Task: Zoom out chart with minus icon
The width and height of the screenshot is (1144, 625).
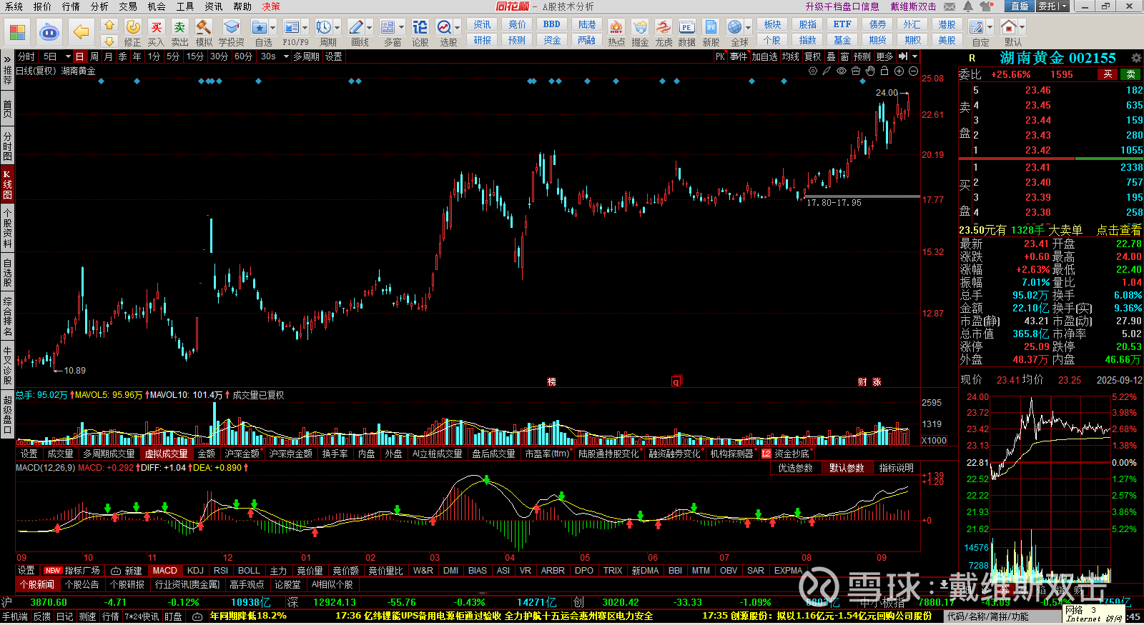Action: (913, 71)
